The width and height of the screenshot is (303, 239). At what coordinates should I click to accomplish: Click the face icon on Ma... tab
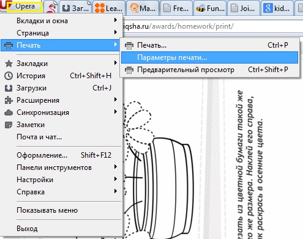pos(134,8)
